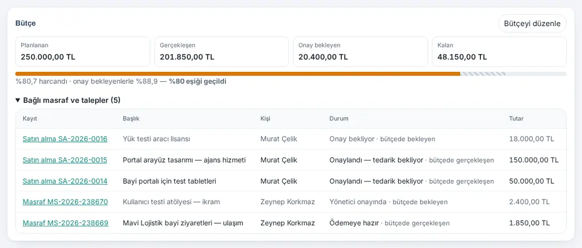Click the striped pending segment of the budget bar
Image resolution: width=582 pixels, height=248 pixels.
coord(483,74)
